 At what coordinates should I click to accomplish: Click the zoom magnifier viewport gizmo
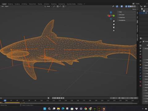click(x=114, y=21)
